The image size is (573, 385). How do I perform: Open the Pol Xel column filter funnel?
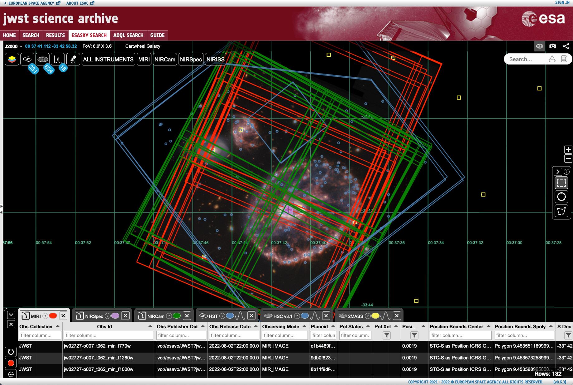(386, 335)
